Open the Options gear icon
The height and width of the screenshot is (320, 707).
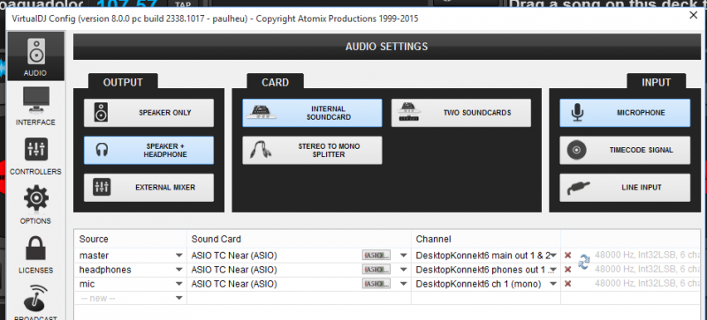point(36,198)
